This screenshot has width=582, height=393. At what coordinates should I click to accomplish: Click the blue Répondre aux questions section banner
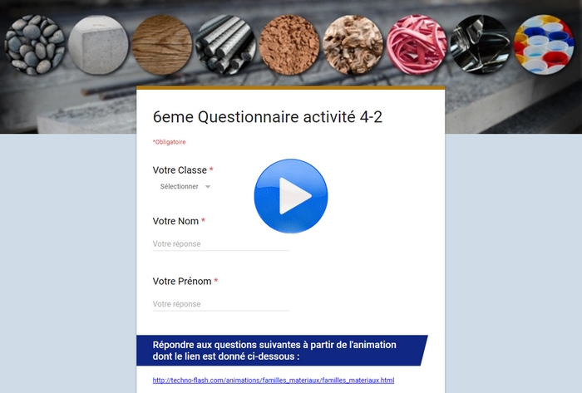tap(282, 351)
